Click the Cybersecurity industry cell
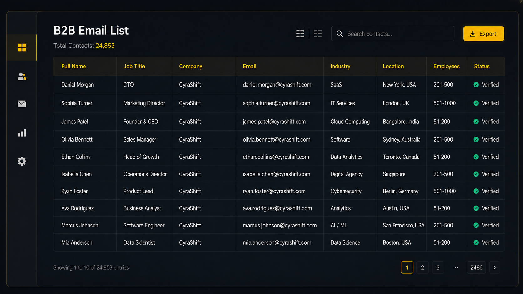The height and width of the screenshot is (294, 523). (346, 191)
